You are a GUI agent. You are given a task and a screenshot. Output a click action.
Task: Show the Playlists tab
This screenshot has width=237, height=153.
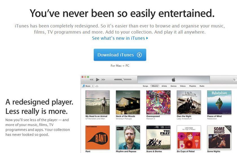pyautogui.click(x=192, y=86)
